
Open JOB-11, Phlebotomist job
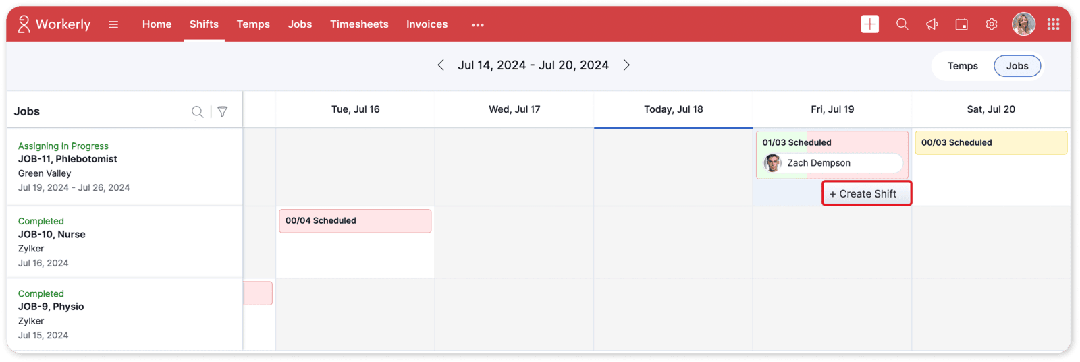click(67, 159)
